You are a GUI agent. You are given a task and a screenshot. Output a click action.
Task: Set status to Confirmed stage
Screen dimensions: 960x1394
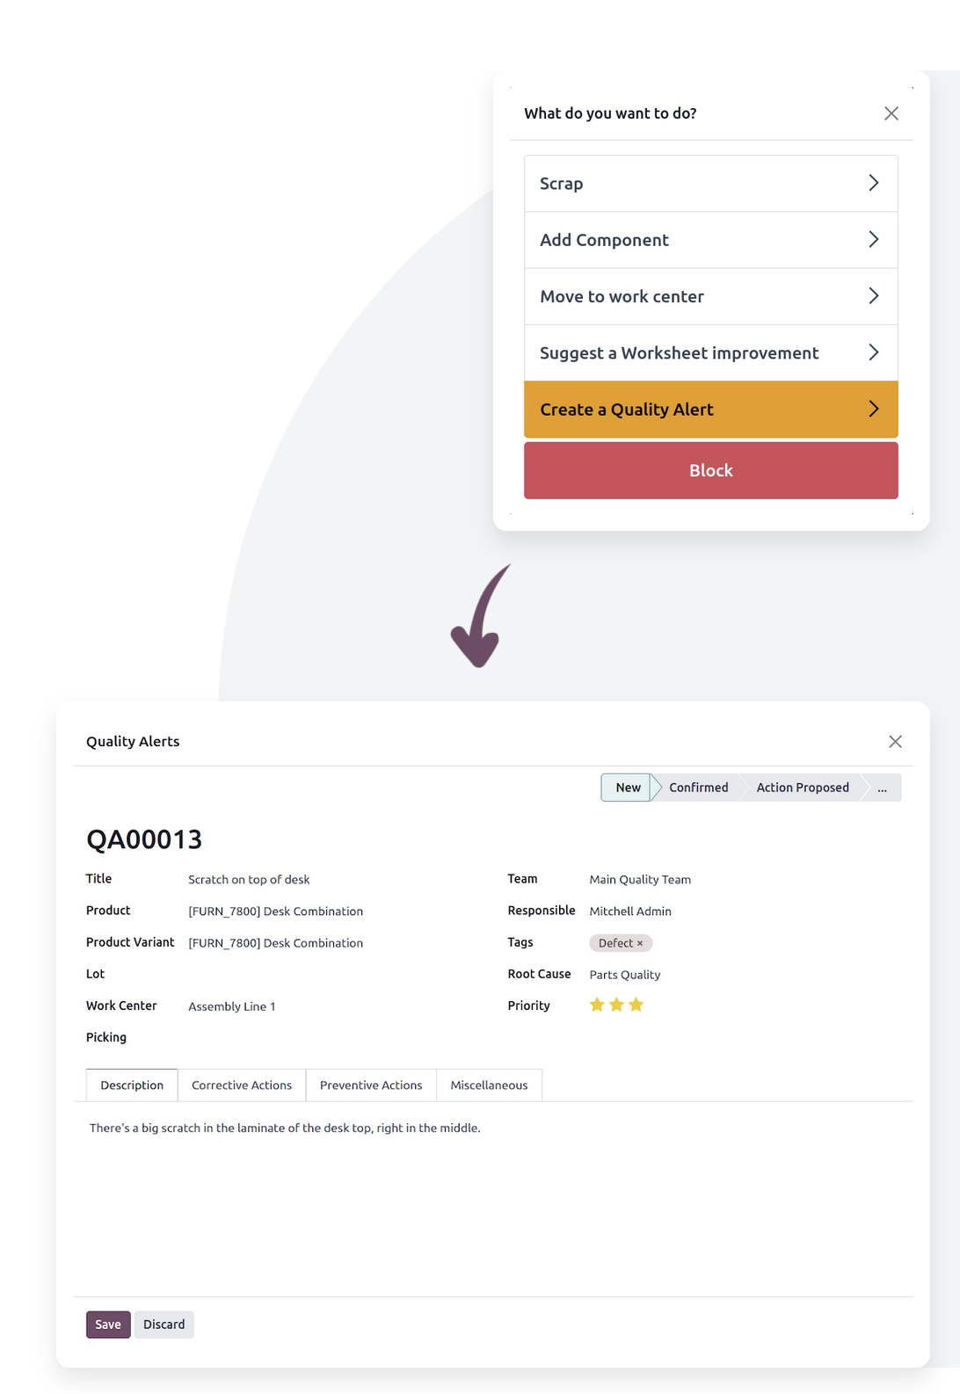point(698,788)
